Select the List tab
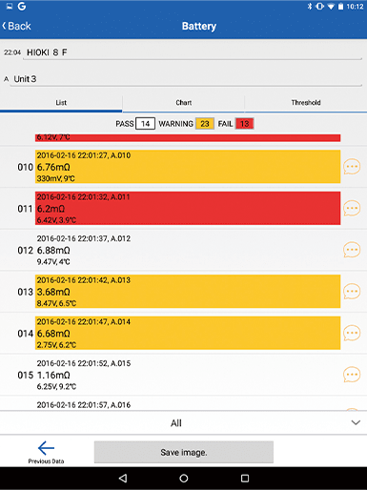Image resolution: width=367 pixels, height=490 pixels. pyautogui.click(x=61, y=103)
